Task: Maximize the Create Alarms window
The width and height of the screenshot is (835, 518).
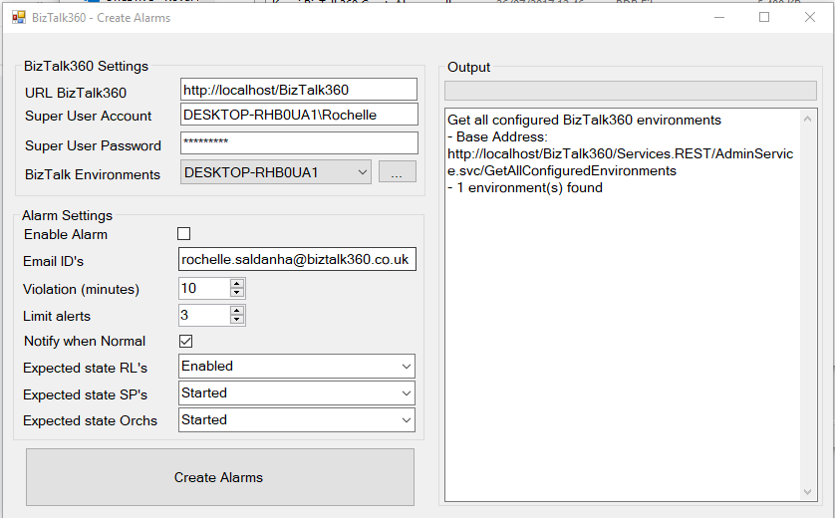Action: click(764, 18)
